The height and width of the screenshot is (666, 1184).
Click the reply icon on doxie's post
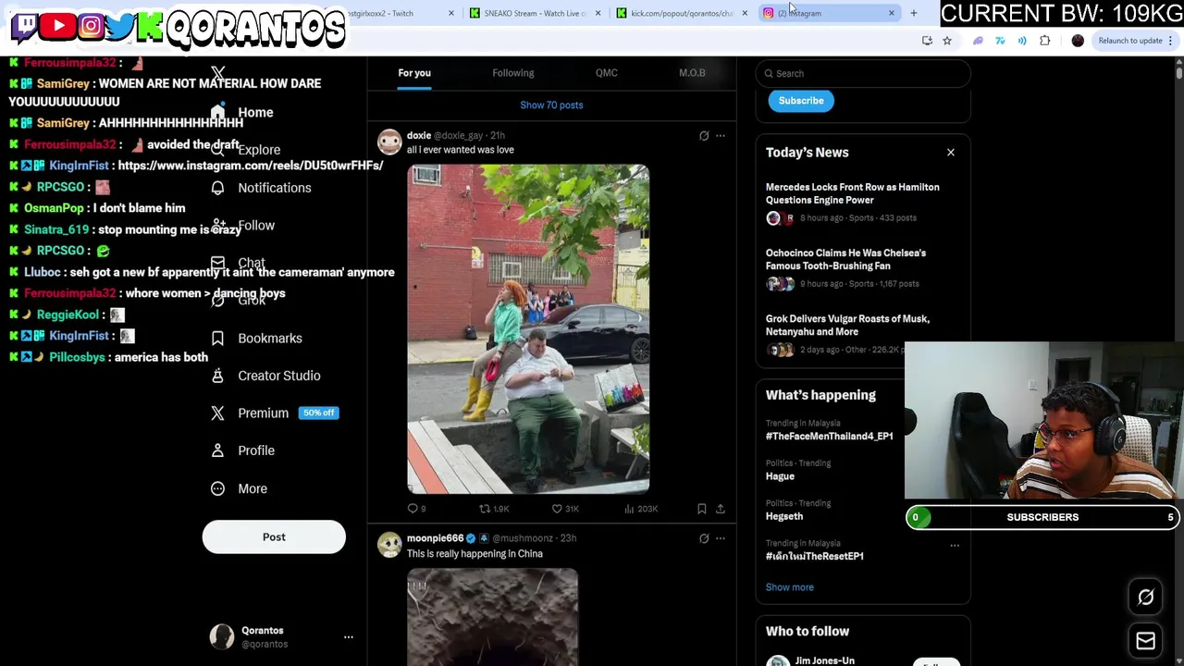coord(413,509)
